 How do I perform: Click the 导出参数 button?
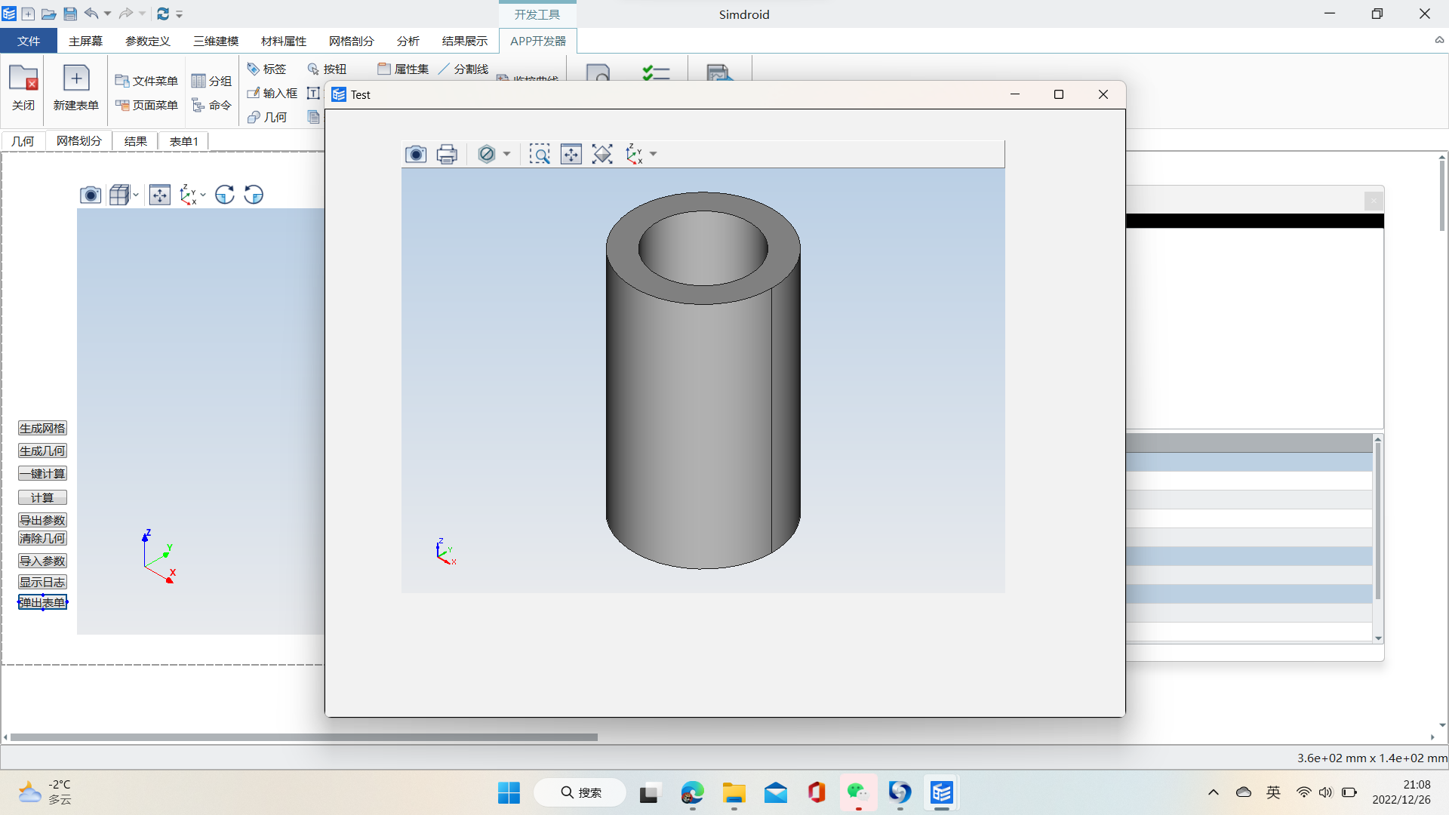42,520
